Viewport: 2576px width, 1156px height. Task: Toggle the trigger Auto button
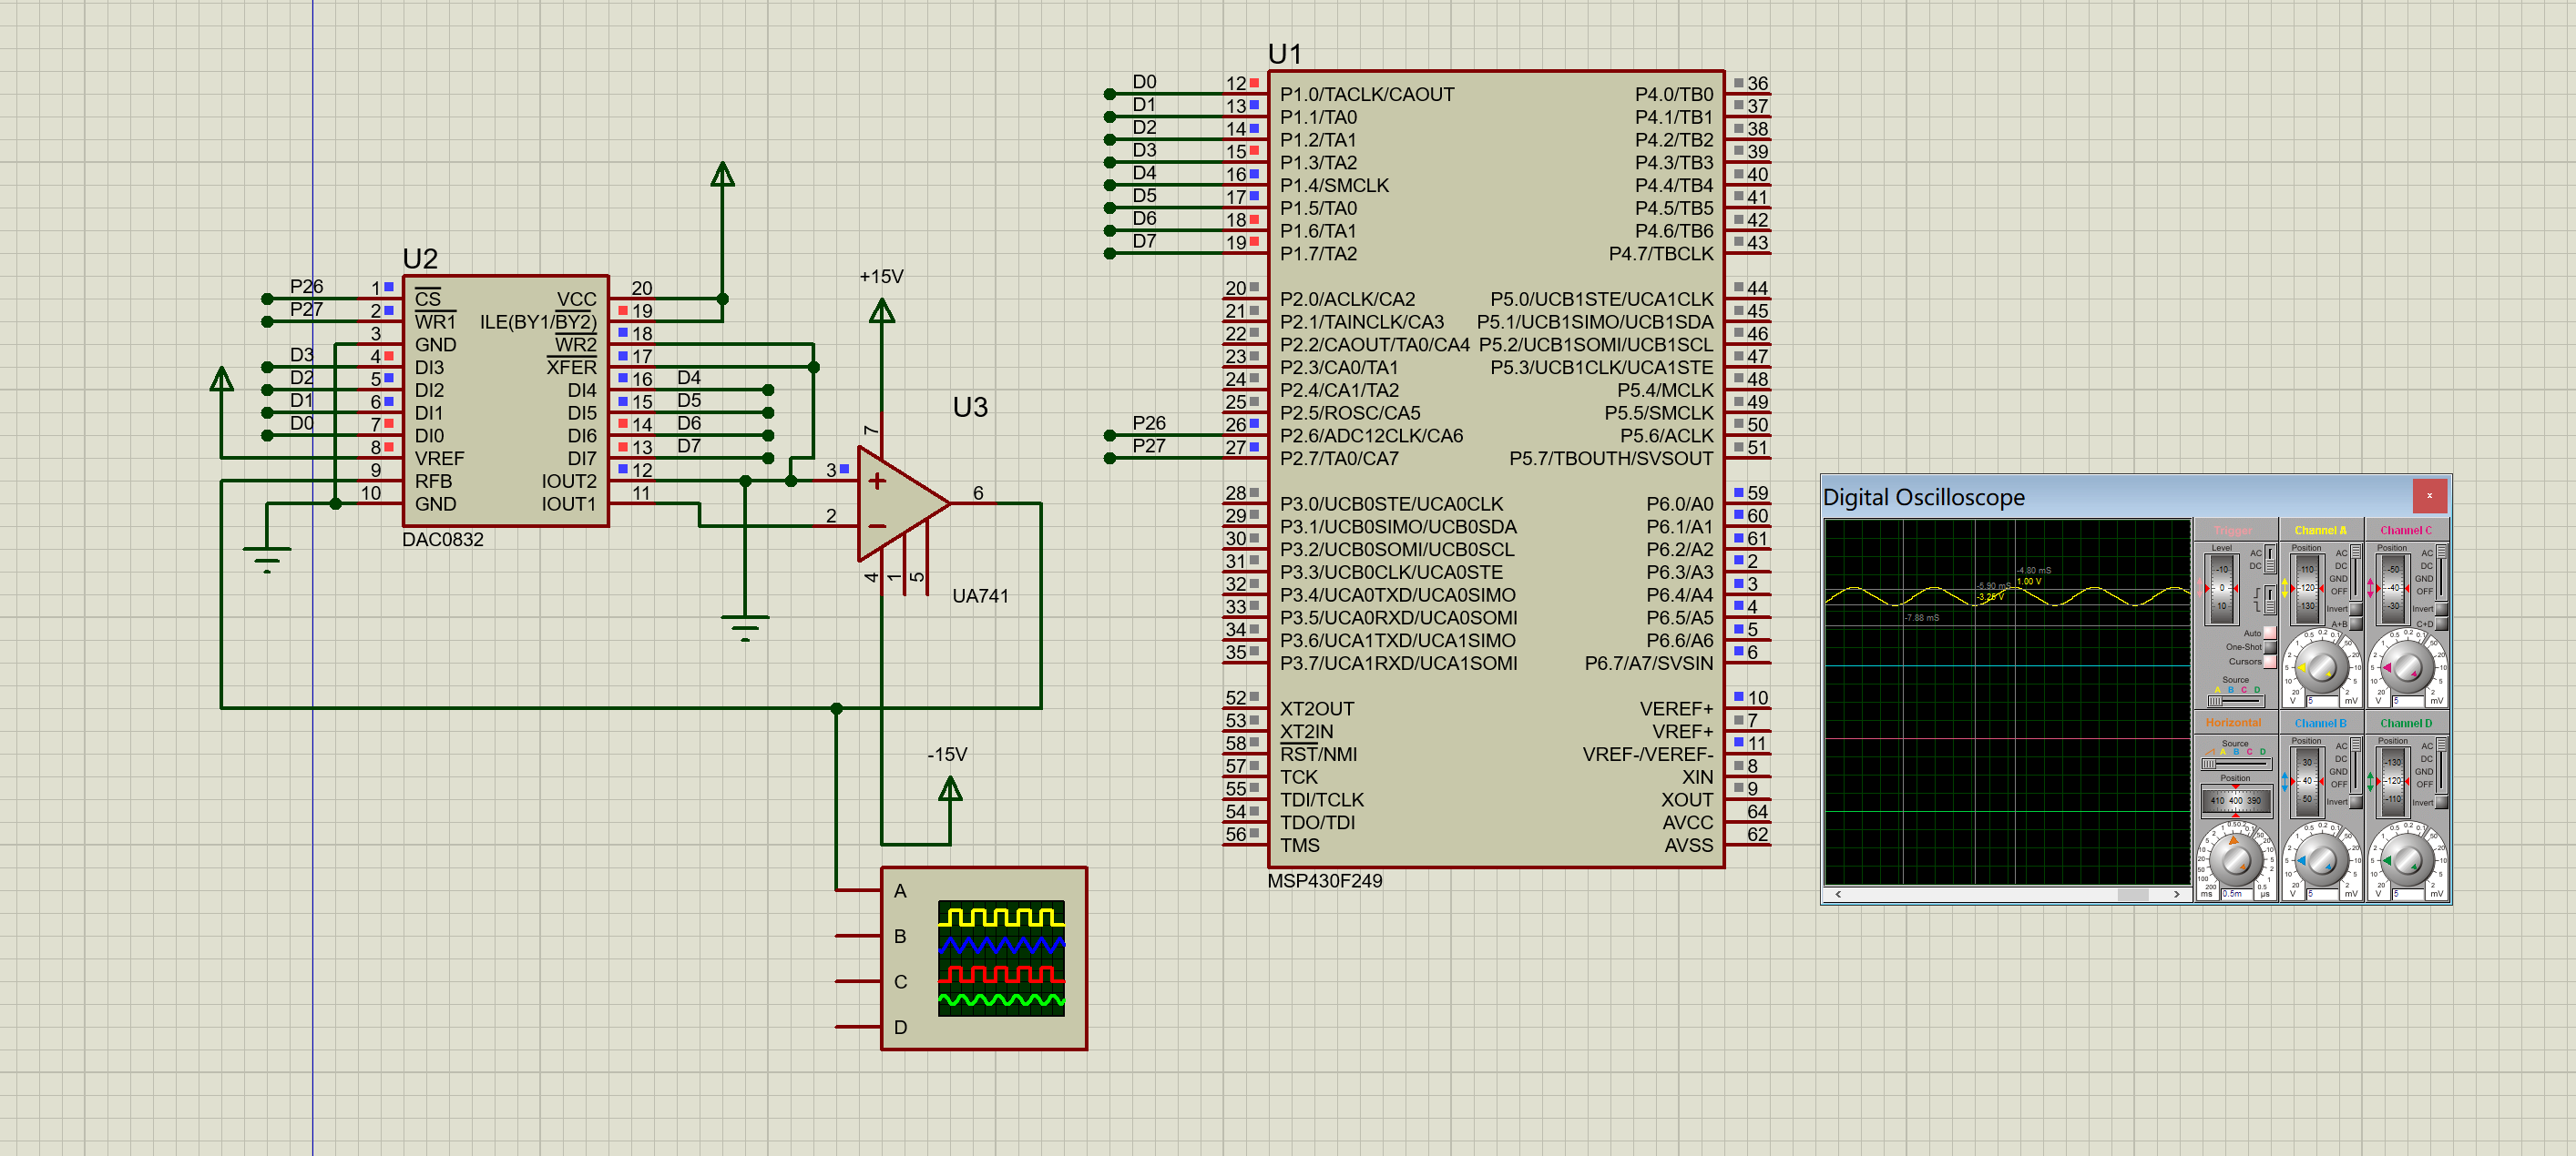pos(2269,633)
